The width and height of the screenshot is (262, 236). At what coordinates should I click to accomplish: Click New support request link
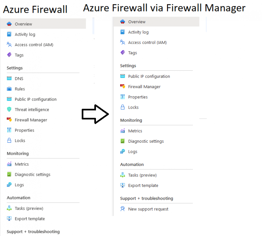pyautogui.click(x=148, y=209)
